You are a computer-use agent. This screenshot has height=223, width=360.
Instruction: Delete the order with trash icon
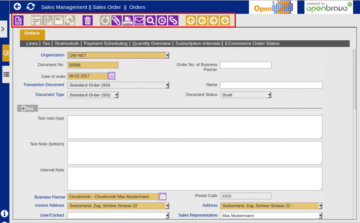88,21
